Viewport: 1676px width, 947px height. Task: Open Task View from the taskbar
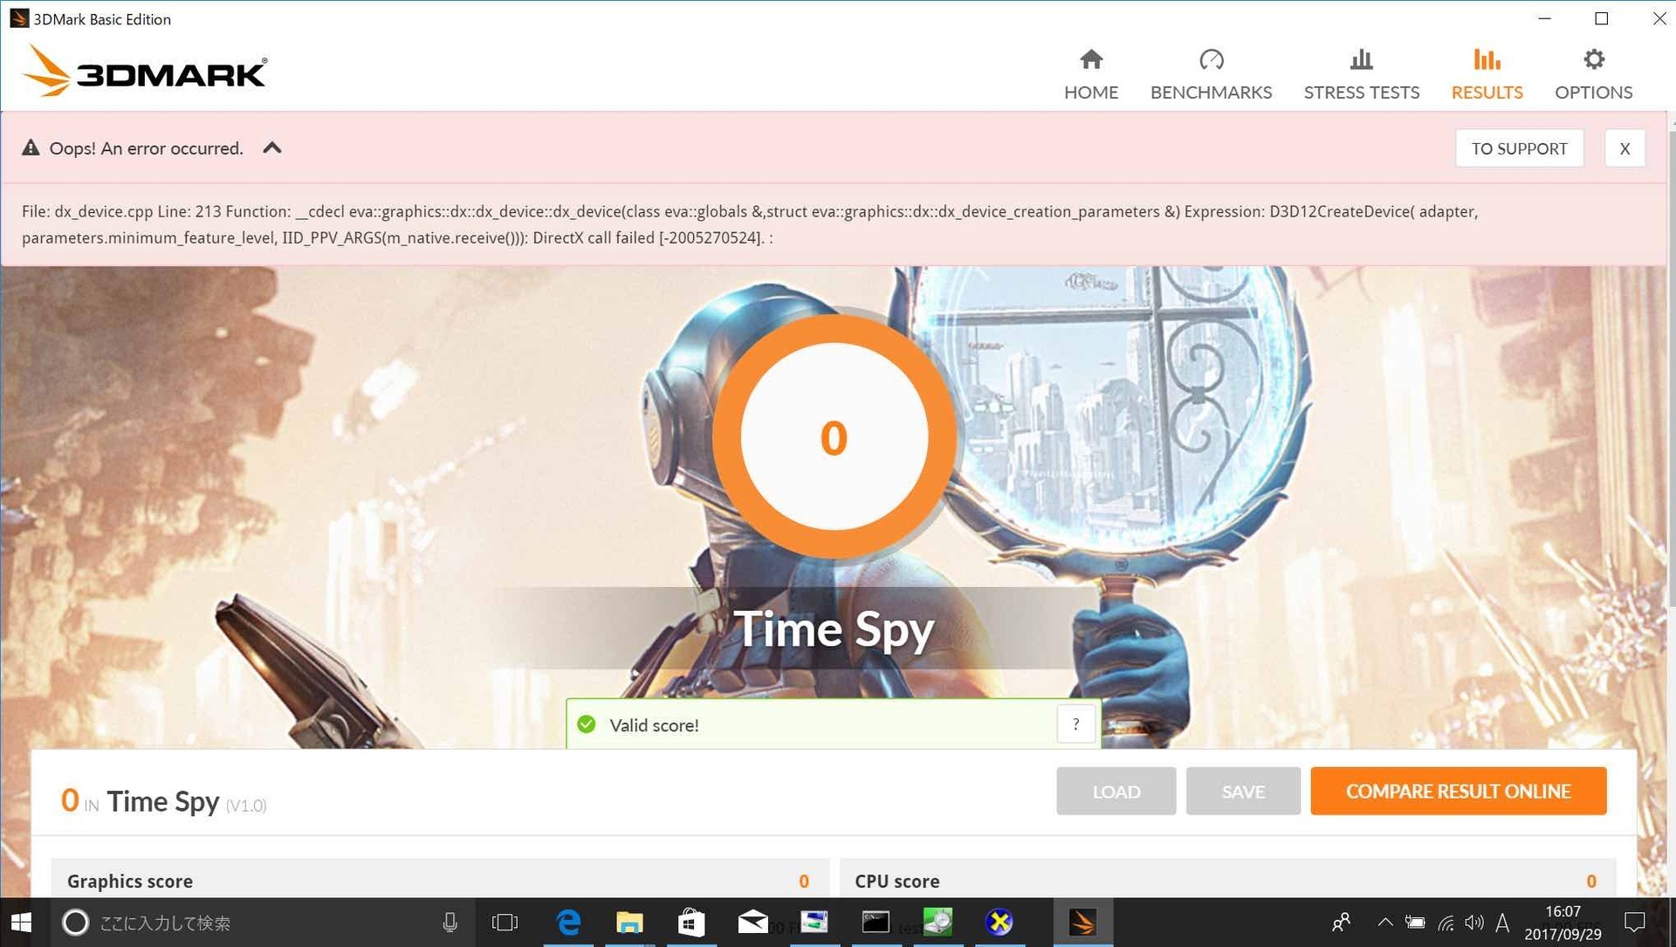click(505, 922)
